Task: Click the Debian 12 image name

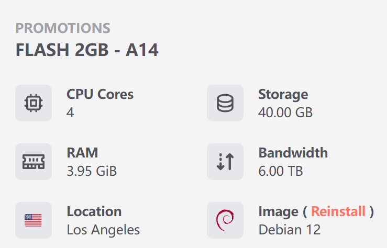Action: 290,230
